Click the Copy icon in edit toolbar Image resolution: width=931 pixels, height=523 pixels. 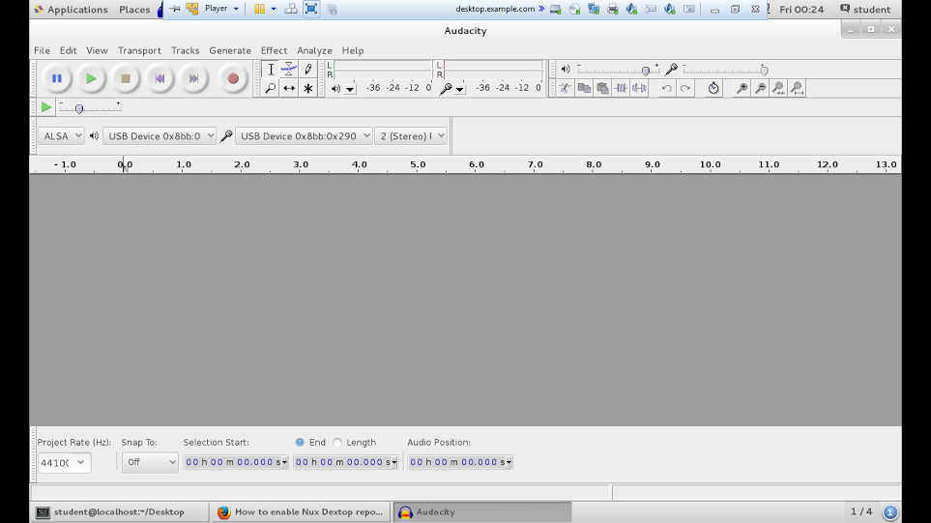pos(584,88)
